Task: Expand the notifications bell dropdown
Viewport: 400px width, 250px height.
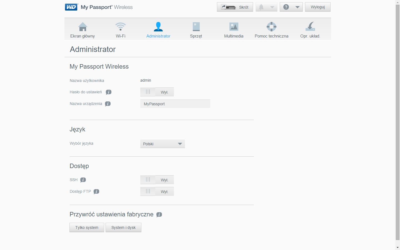Action: 266,7
